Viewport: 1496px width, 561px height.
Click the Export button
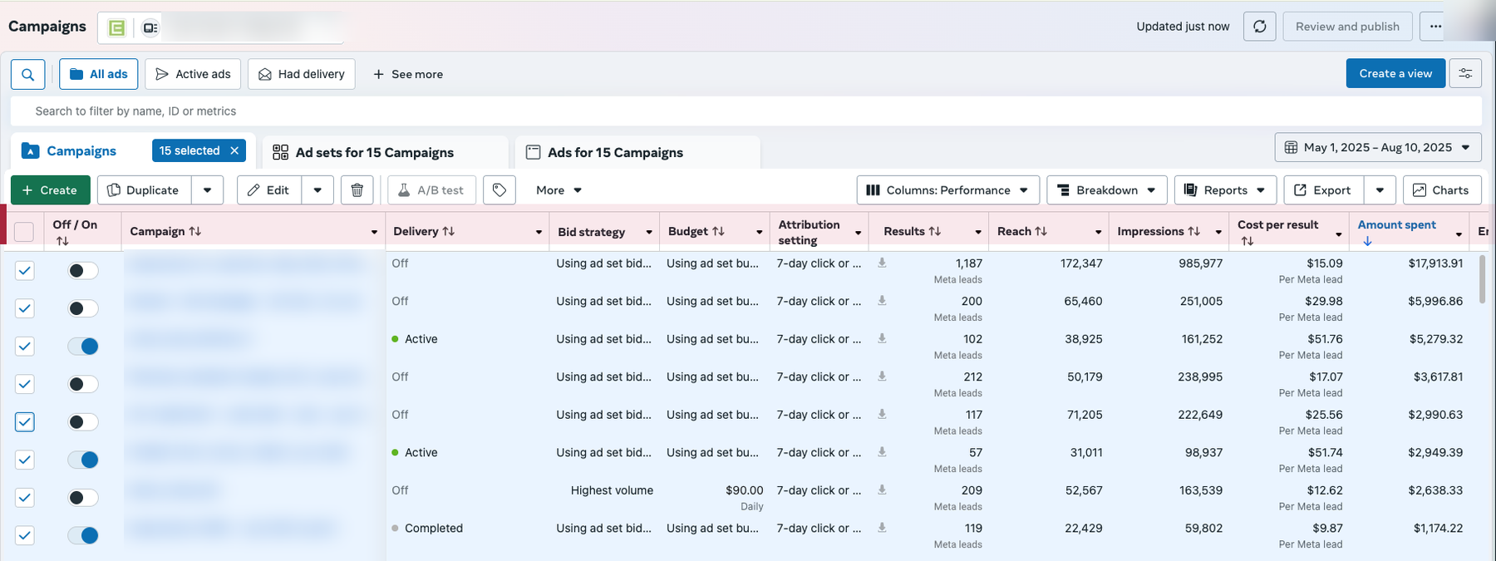click(1324, 190)
